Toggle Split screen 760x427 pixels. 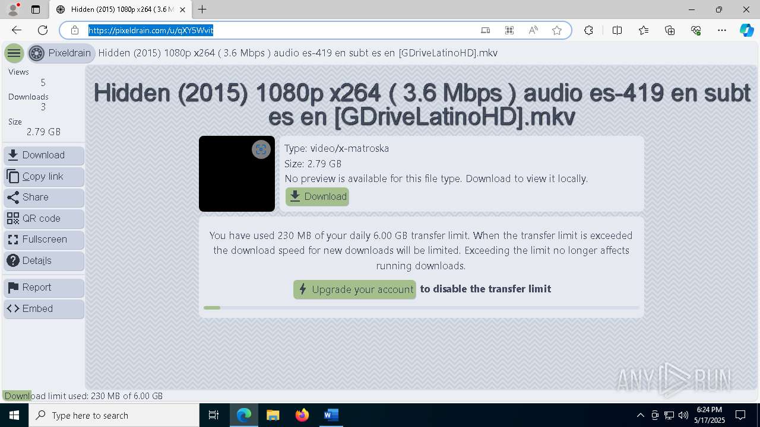pos(617,30)
